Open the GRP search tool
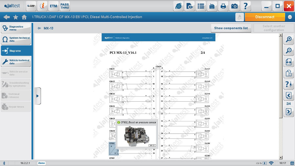 click(31, 6)
